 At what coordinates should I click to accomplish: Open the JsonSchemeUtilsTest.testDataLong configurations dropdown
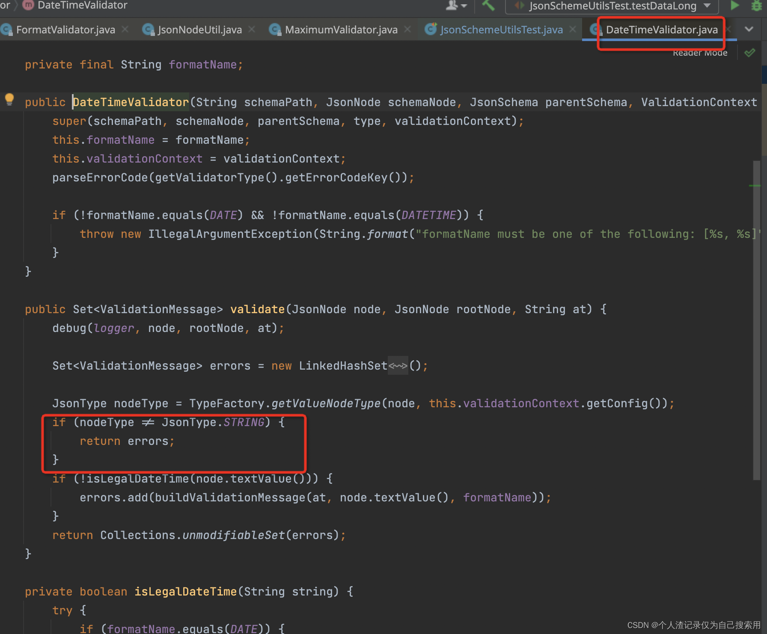click(x=706, y=6)
